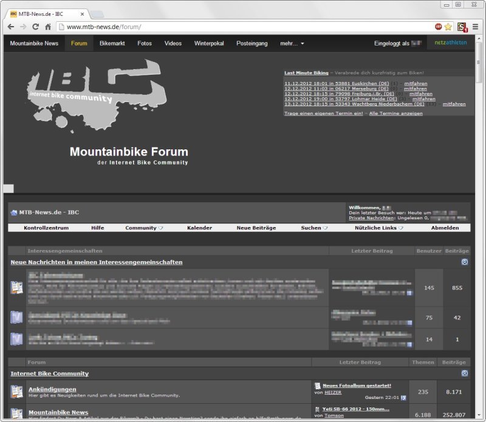Open Neue Beiträge in forum menu bar
Image resolution: width=486 pixels, height=422 pixels.
[256, 228]
